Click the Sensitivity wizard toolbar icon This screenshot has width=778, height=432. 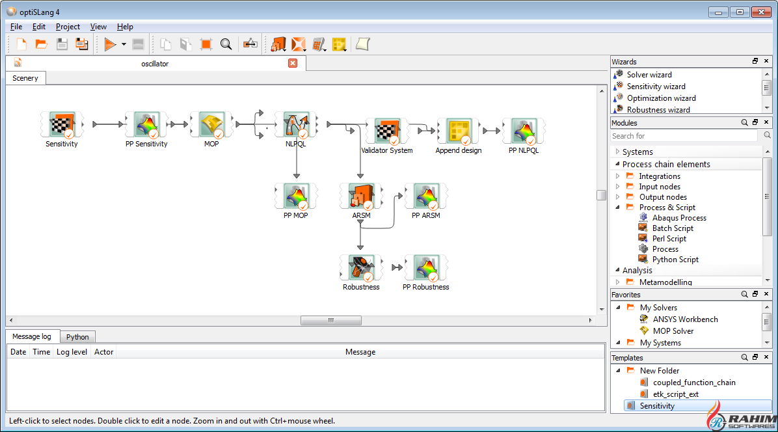pyautogui.click(x=278, y=44)
